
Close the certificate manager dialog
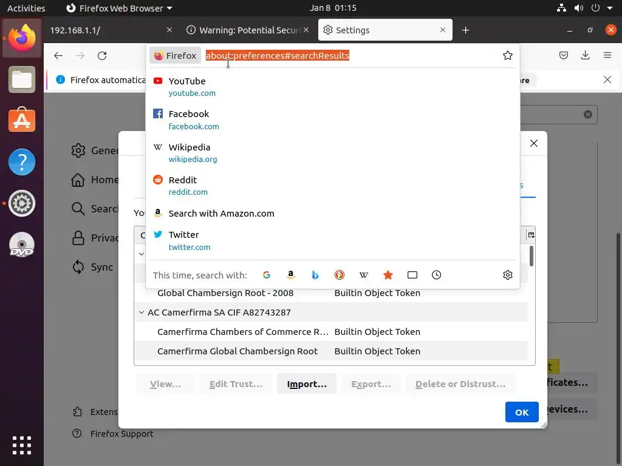pyautogui.click(x=534, y=143)
